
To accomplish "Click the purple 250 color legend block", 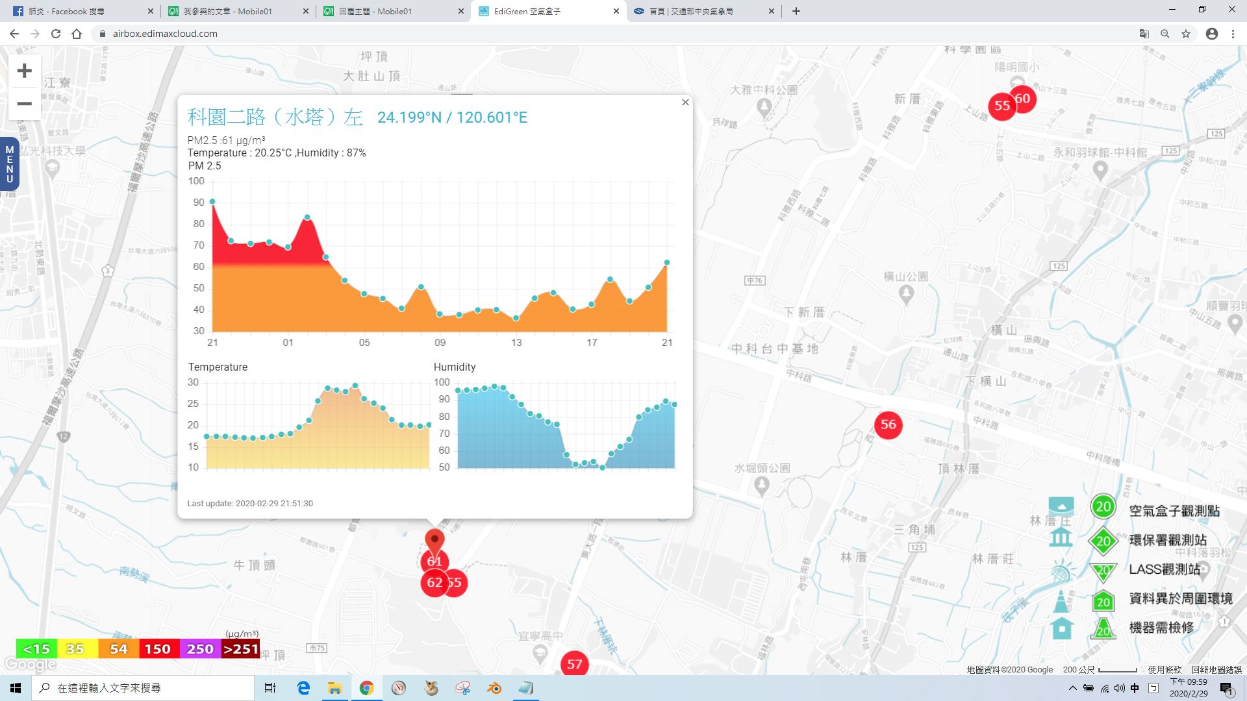I will (200, 649).
